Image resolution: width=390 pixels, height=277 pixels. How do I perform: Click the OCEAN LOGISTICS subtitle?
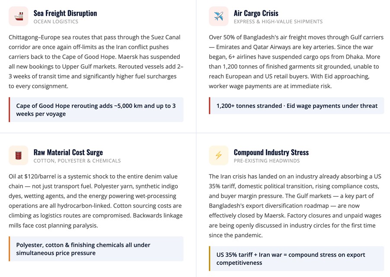click(x=56, y=22)
